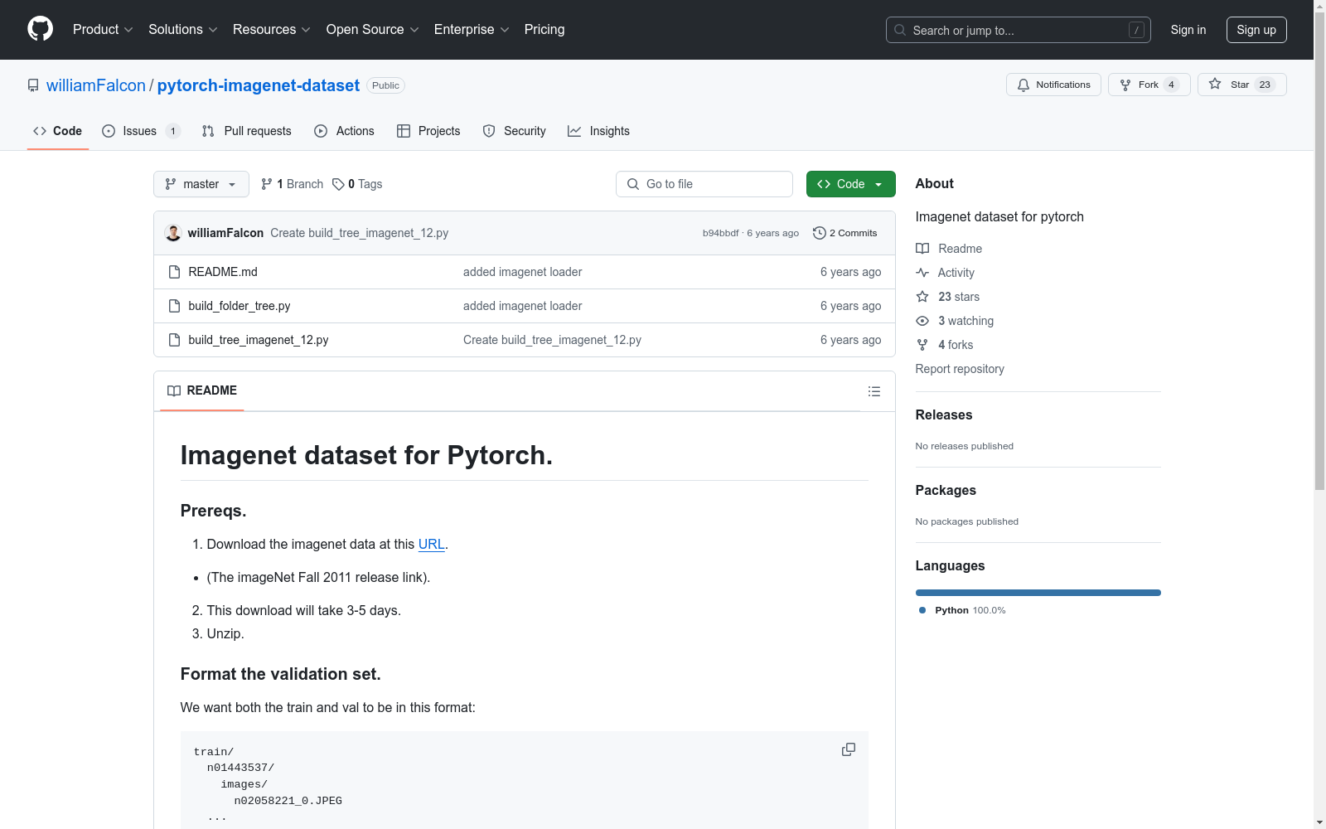Image resolution: width=1326 pixels, height=829 pixels.
Task: Expand the Enterprise menu
Action: [472, 30]
